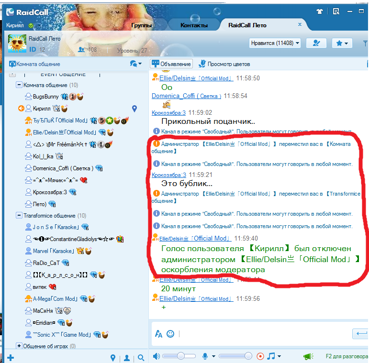Select user Лето) in list
369x363 pixels.
pos(40,204)
